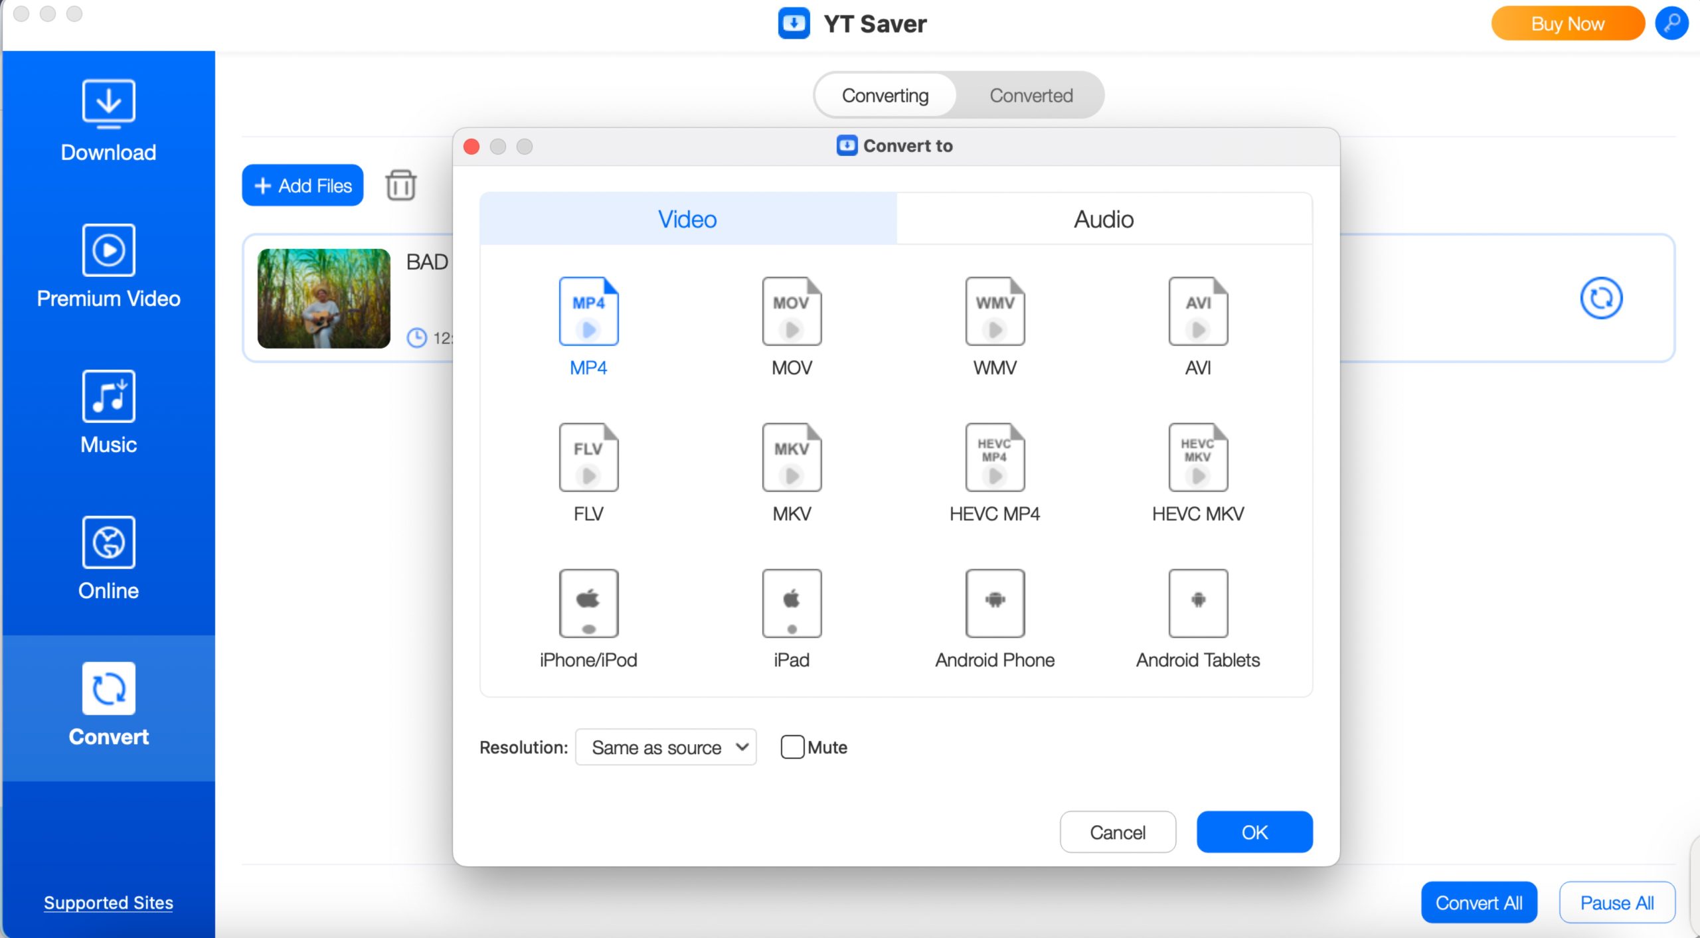Open the Music section in sidebar
The height and width of the screenshot is (938, 1700).
(108, 413)
